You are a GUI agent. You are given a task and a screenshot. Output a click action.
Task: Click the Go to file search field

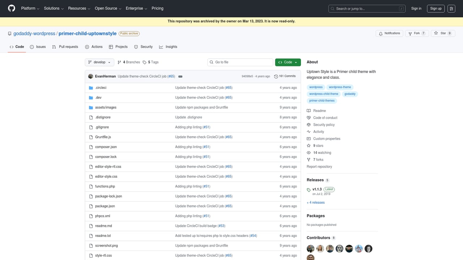(x=240, y=62)
